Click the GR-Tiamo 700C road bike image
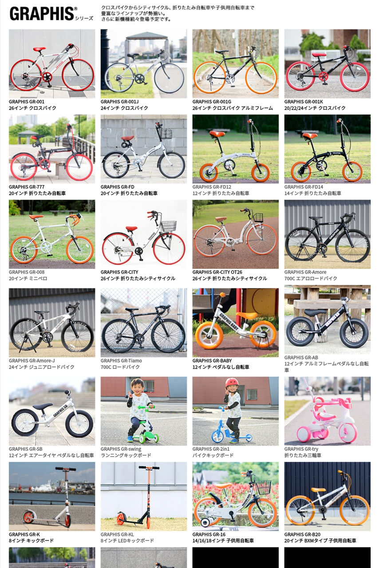This screenshot has width=383, height=568. (x=144, y=323)
